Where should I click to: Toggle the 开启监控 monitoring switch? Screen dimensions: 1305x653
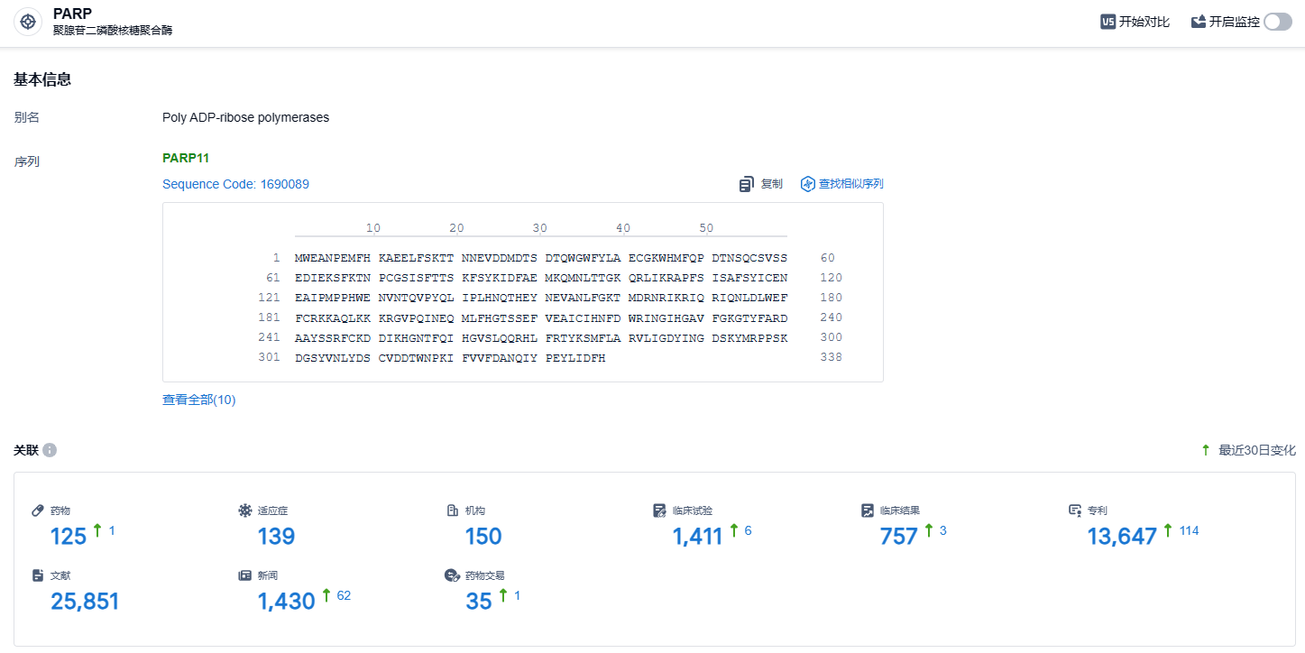click(x=1277, y=22)
